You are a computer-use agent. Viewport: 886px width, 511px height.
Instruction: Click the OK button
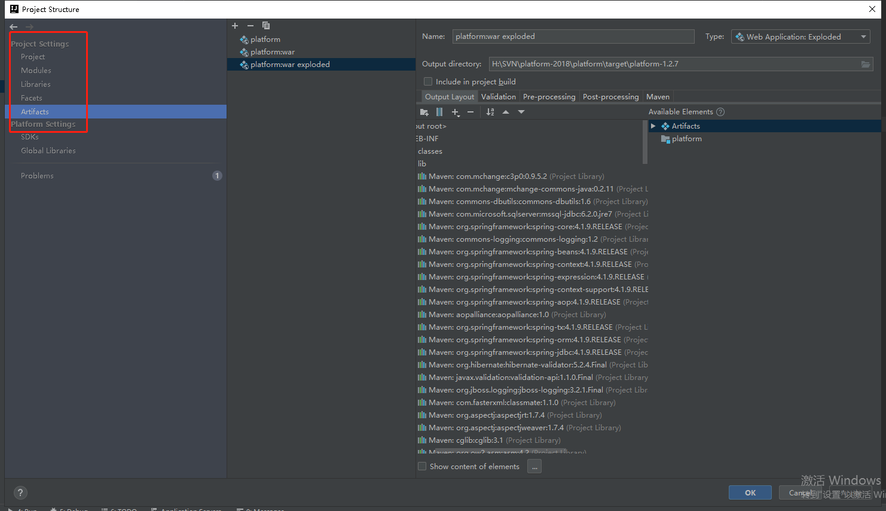[750, 492]
